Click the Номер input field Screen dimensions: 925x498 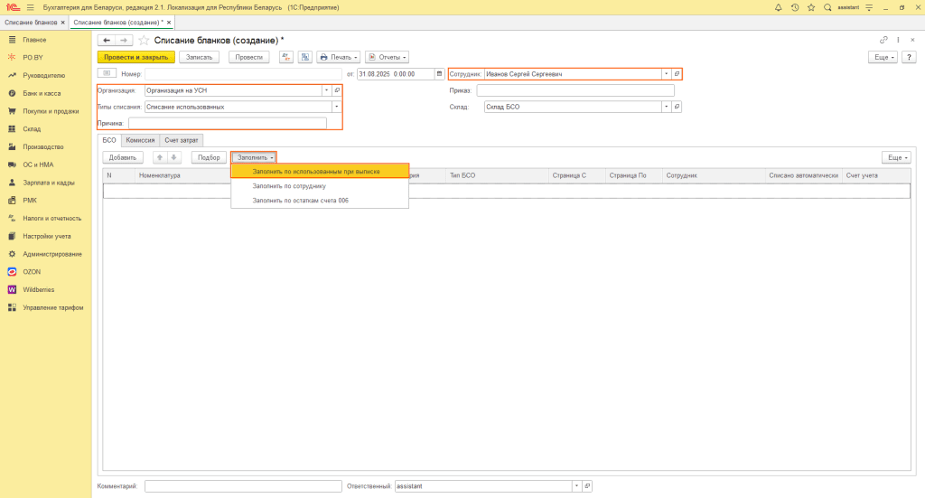(x=243, y=74)
